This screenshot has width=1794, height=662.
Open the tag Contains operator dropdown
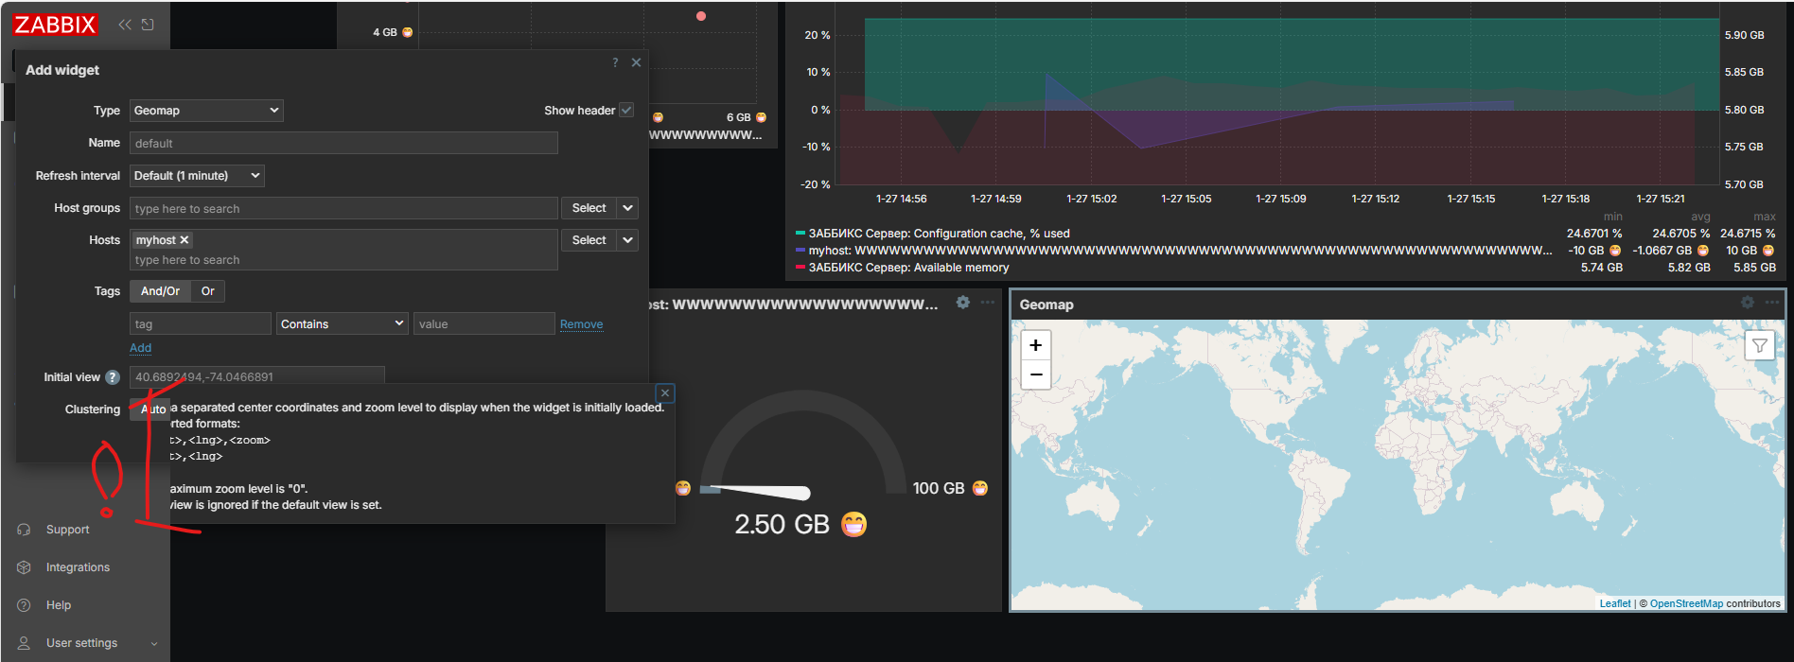(342, 324)
